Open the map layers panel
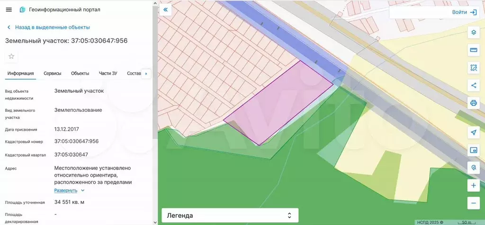Image resolution: width=485 pixels, height=225 pixels. 473,32
